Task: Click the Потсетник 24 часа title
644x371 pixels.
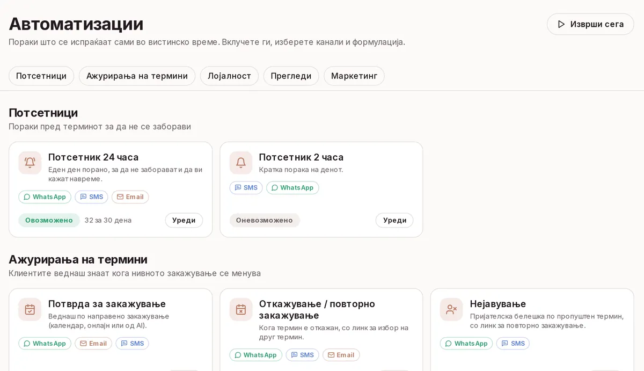Action: [93, 157]
